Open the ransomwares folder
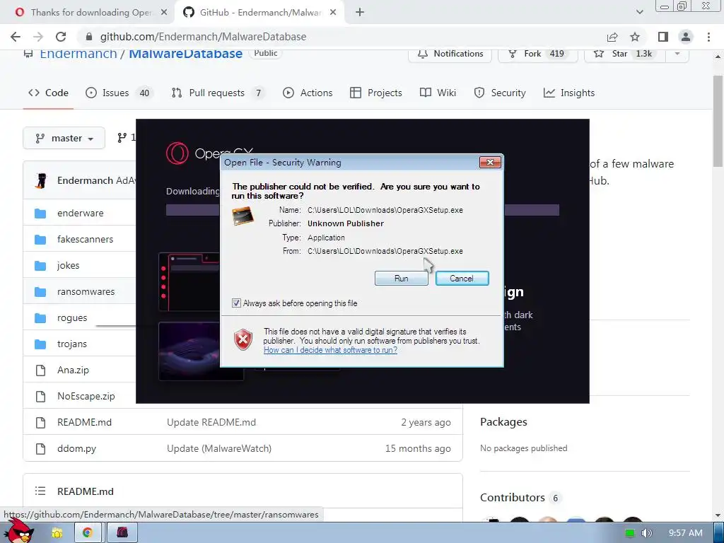 point(86,292)
